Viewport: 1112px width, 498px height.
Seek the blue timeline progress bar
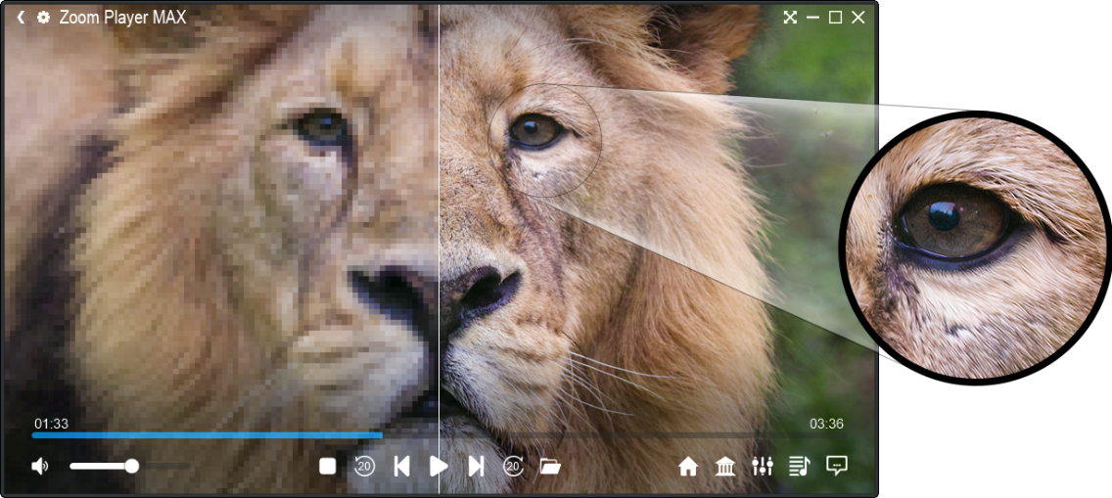click(x=208, y=435)
